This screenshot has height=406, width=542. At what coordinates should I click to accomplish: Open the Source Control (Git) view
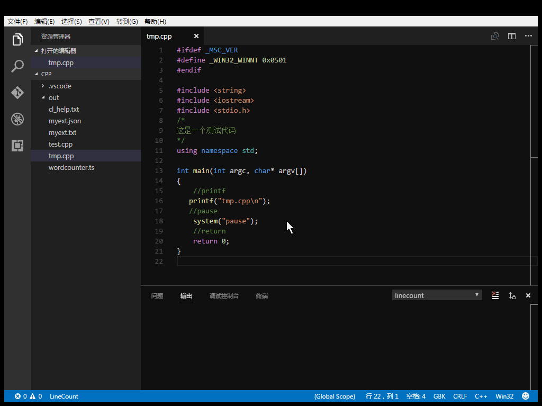pyautogui.click(x=17, y=92)
